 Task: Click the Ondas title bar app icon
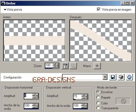point(3,3)
